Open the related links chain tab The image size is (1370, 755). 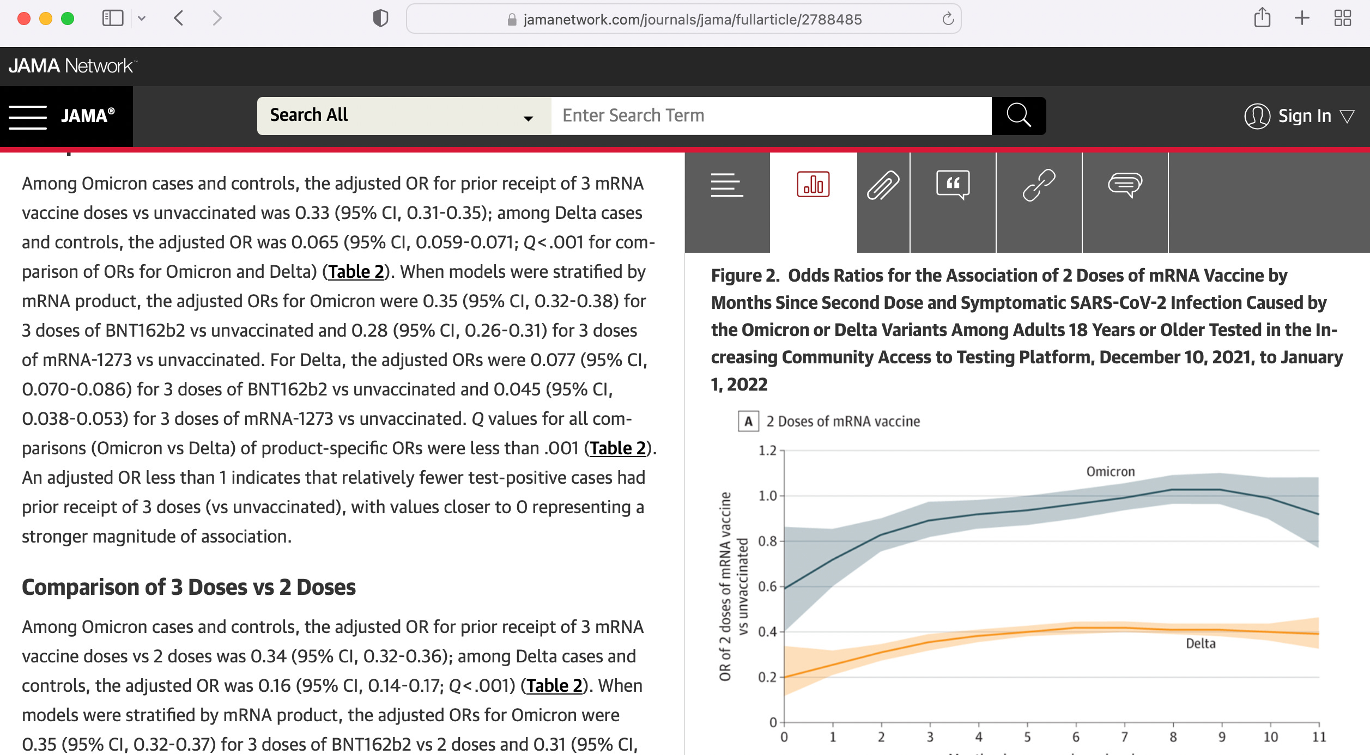(1039, 185)
